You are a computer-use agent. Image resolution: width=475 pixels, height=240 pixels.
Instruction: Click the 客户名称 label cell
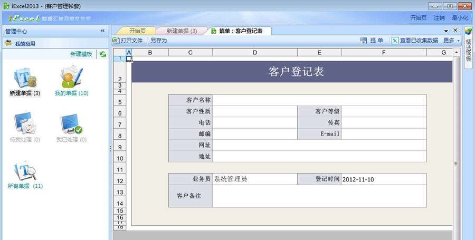pos(190,100)
